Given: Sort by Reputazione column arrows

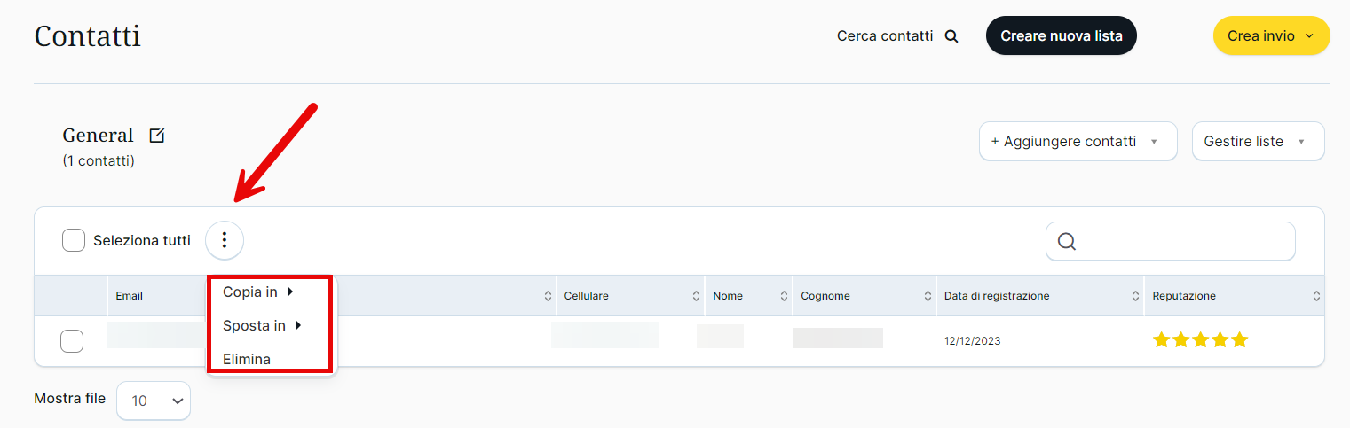Looking at the screenshot, I should coord(1316,296).
